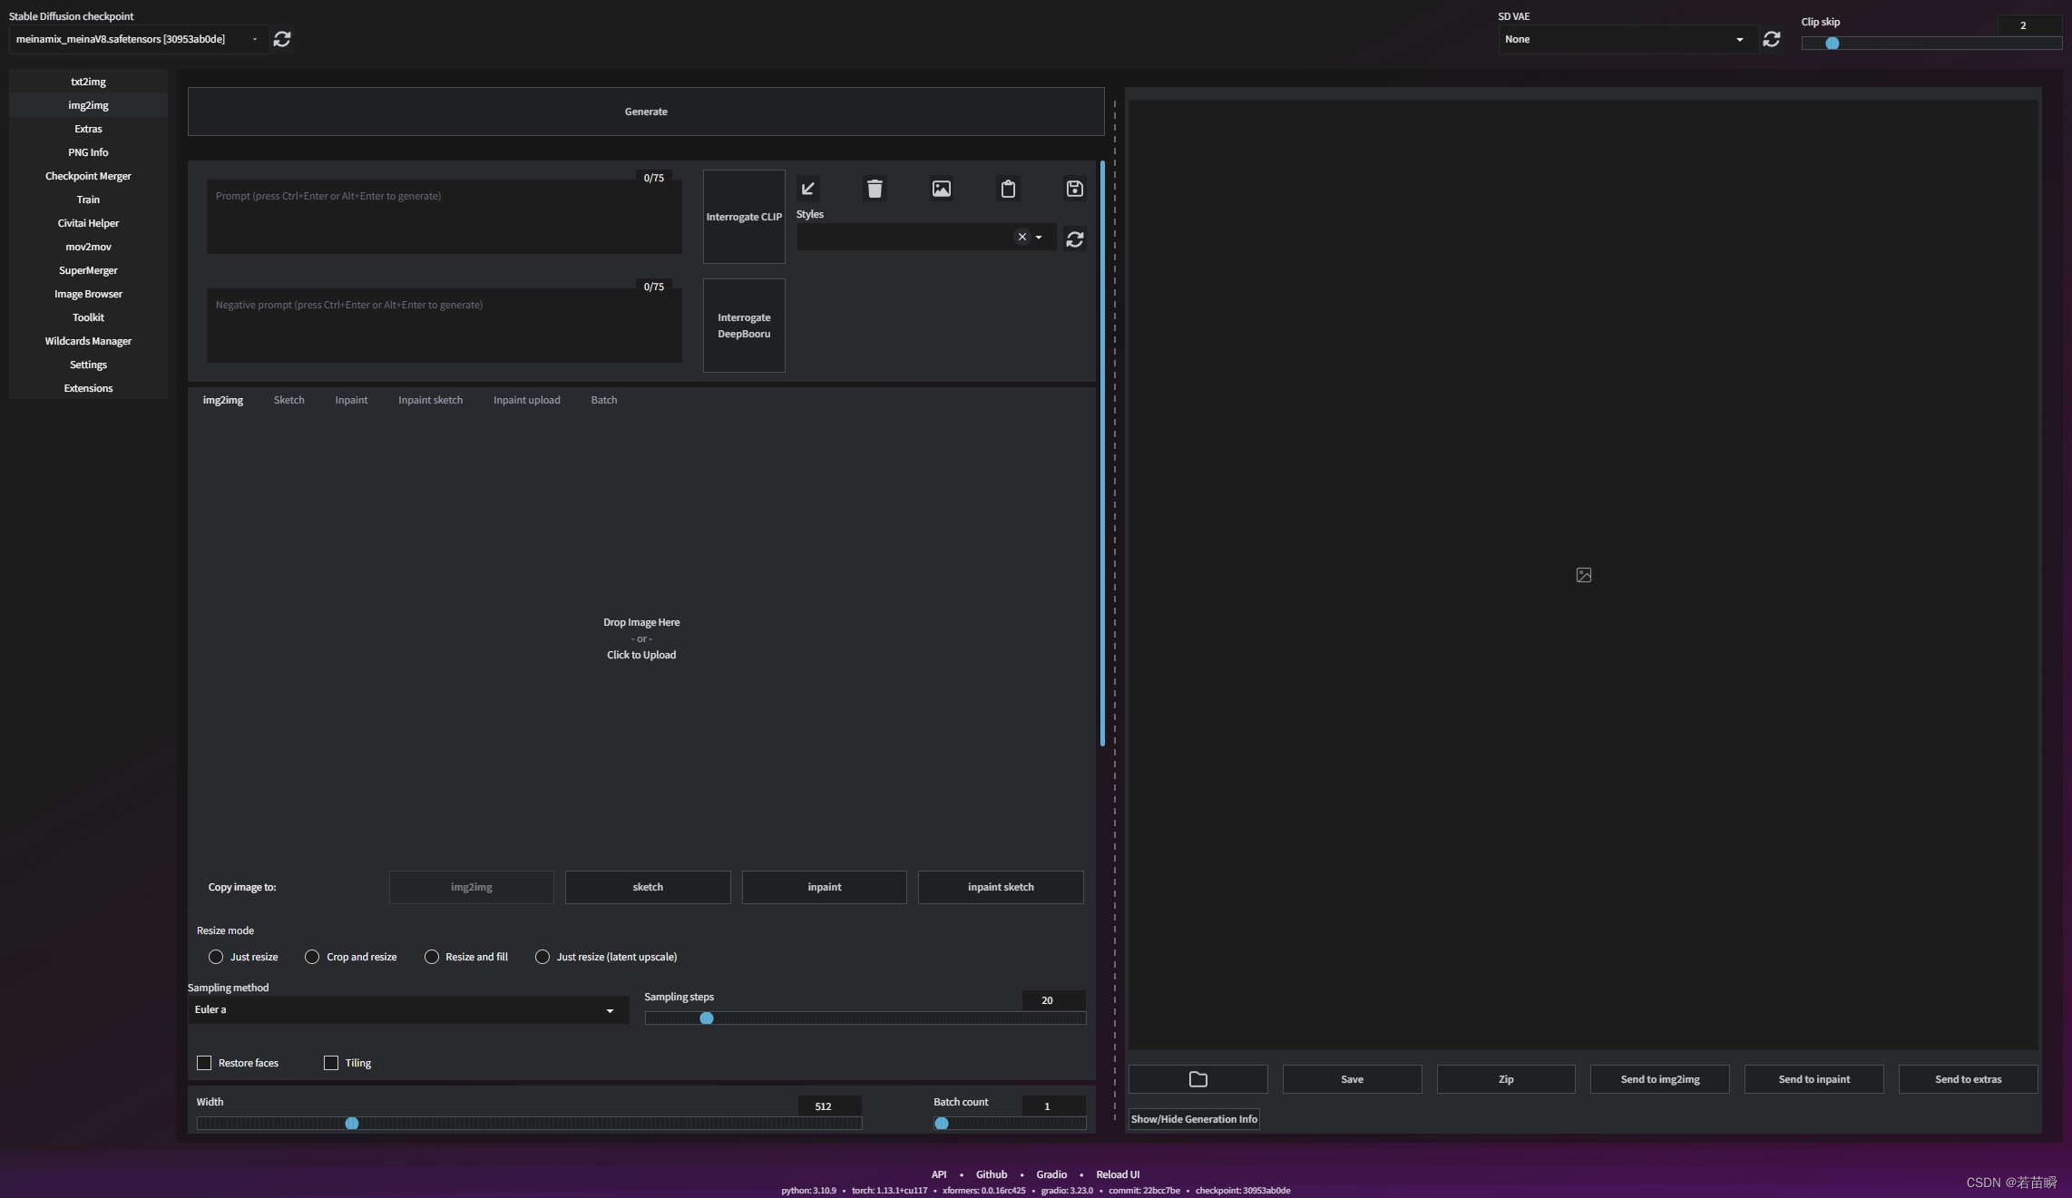Expand the SD VAE dropdown selector
2072x1198 pixels.
(1620, 38)
